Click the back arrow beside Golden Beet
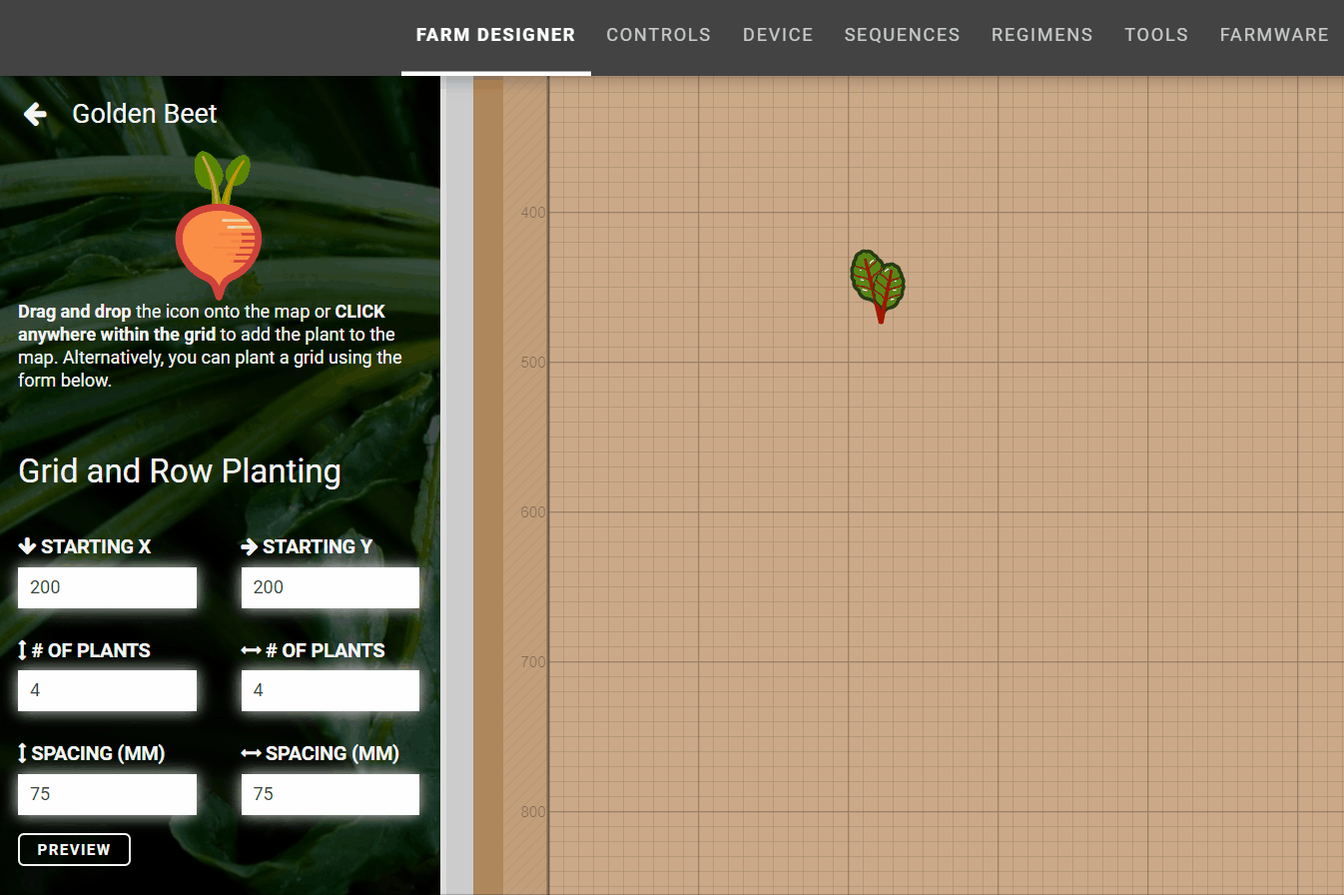 [x=35, y=113]
